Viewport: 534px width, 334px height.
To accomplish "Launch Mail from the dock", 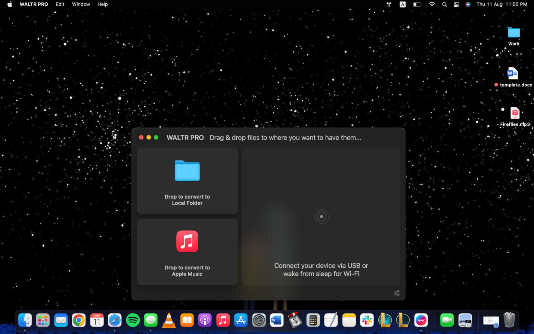I will tap(61, 320).
